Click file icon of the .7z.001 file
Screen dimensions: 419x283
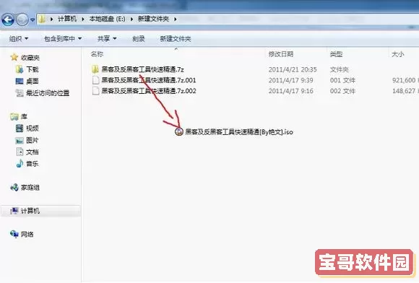click(x=95, y=80)
